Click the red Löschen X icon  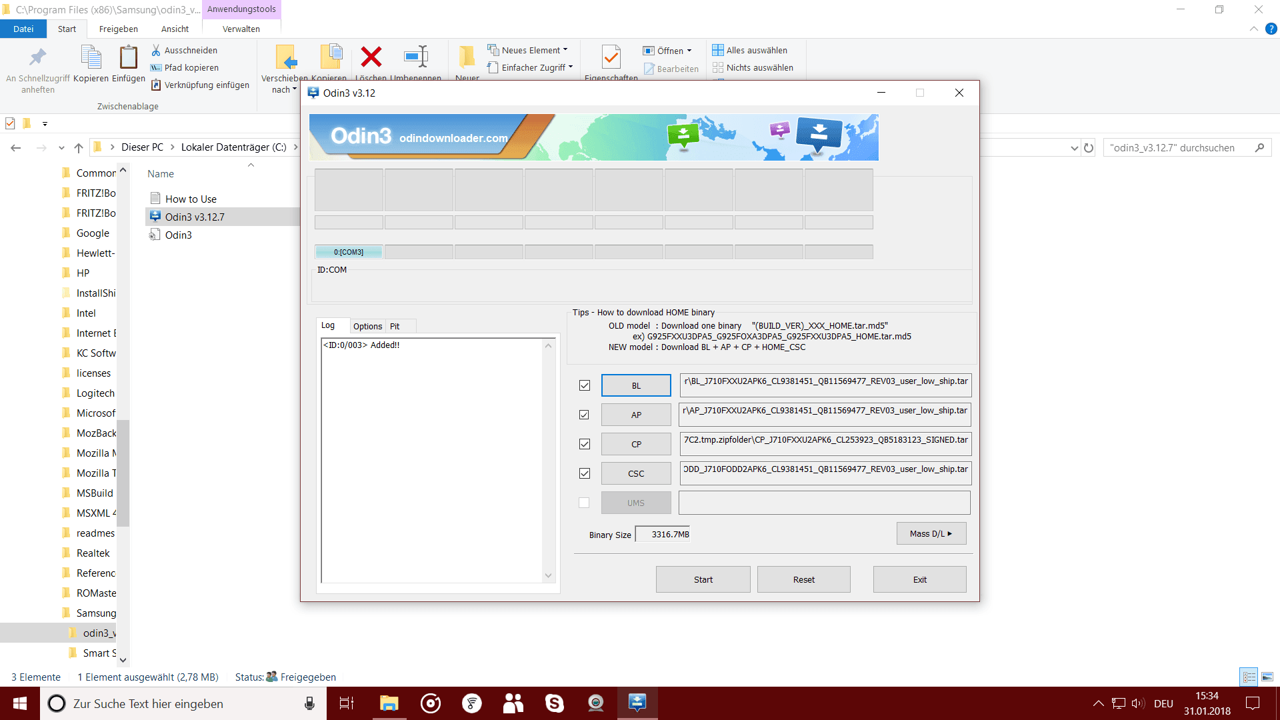[371, 57]
